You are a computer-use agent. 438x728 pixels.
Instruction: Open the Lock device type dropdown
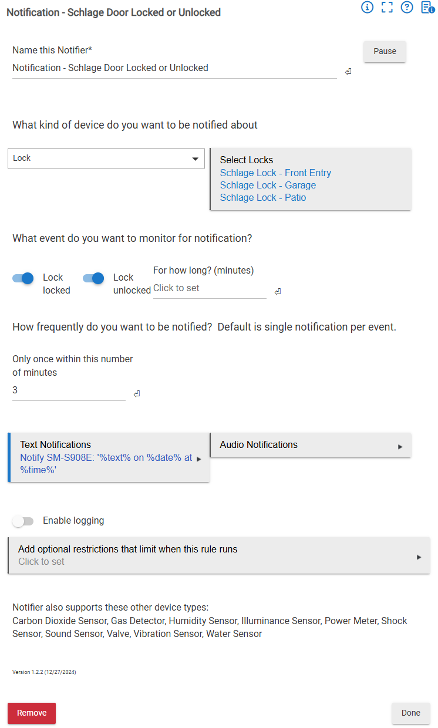[106, 159]
